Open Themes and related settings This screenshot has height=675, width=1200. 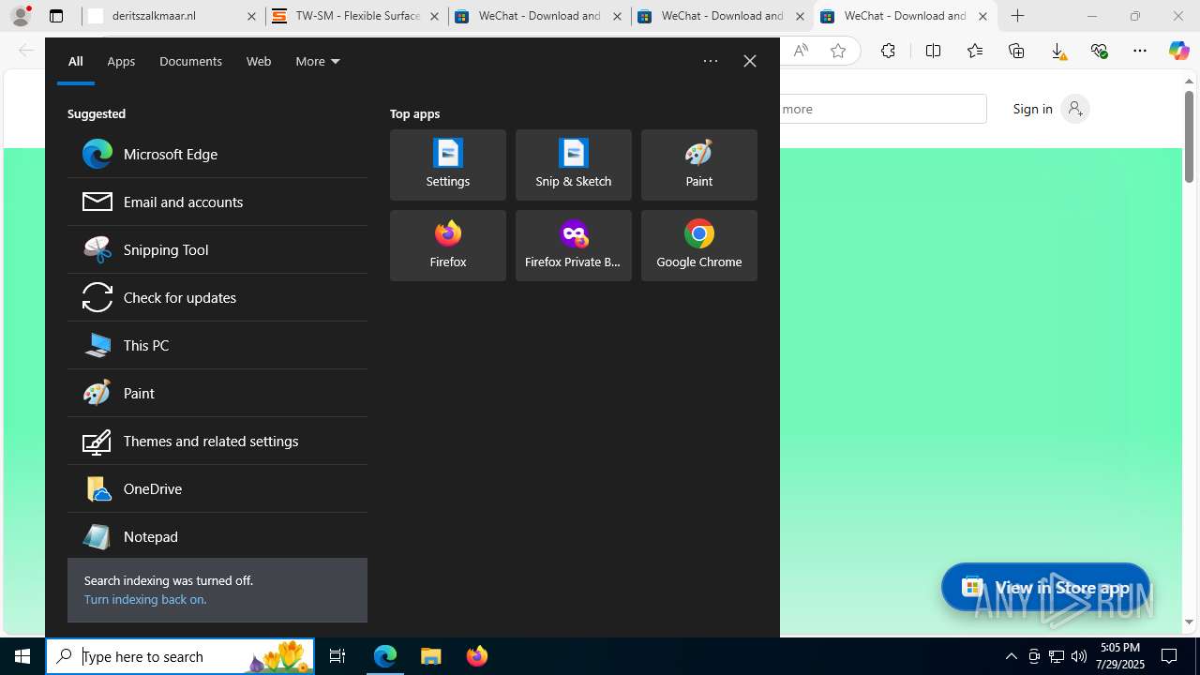tap(217, 441)
